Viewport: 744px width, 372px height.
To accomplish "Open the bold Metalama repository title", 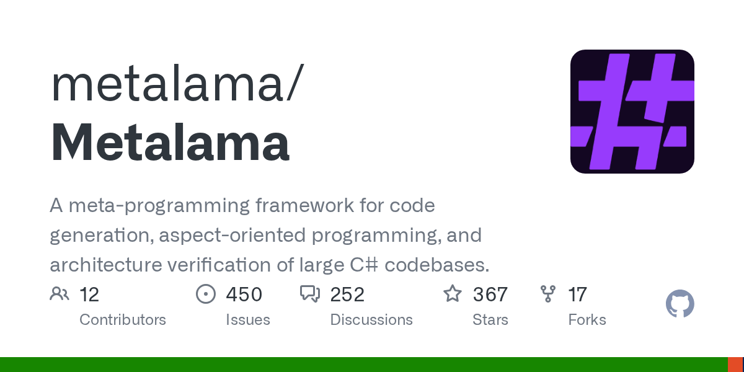I will tap(170, 144).
